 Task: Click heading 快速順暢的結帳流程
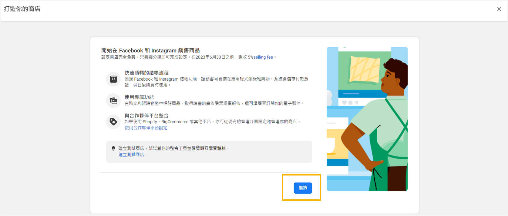pyautogui.click(x=146, y=73)
